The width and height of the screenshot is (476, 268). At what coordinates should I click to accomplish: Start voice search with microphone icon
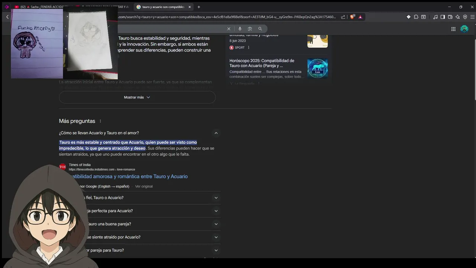pos(240,29)
